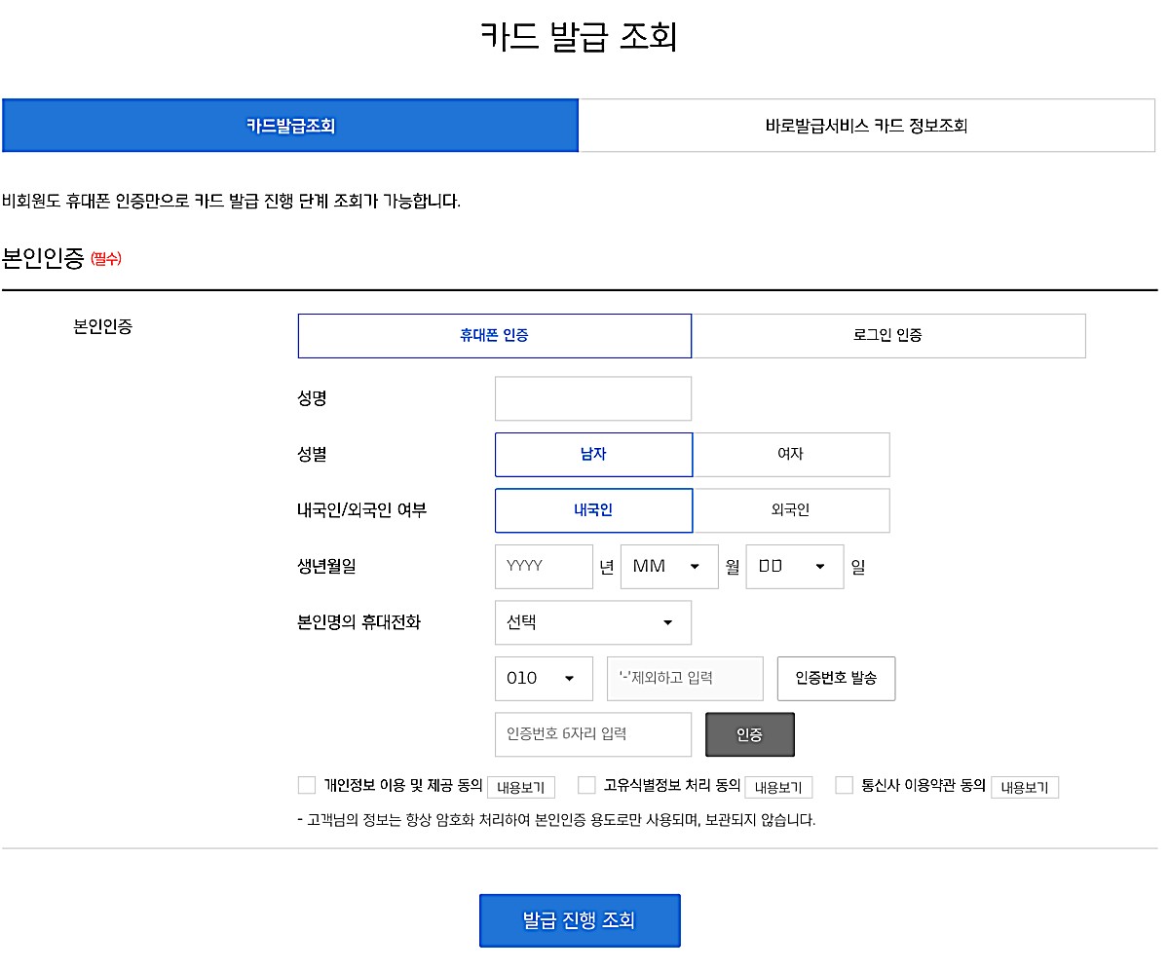This screenshot has width=1169, height=971.
Task: Switch to 로그인 인증 authentication
Action: [888, 335]
